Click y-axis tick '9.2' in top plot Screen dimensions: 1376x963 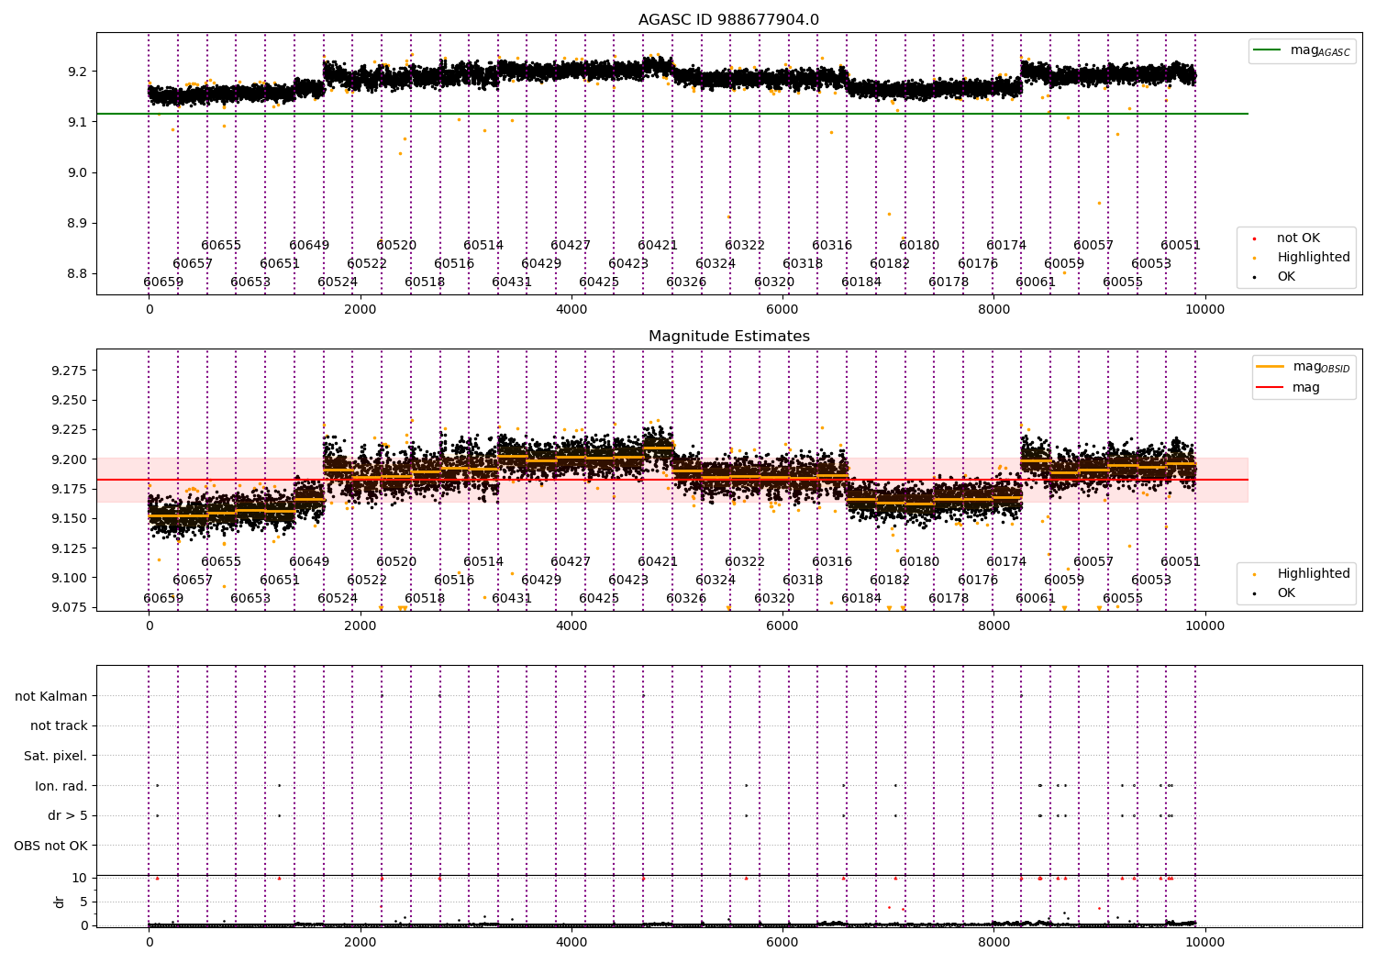pos(77,72)
